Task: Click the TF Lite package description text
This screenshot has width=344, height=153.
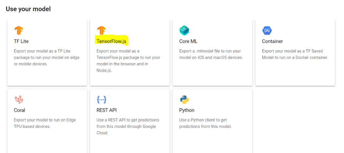Action: [47, 58]
